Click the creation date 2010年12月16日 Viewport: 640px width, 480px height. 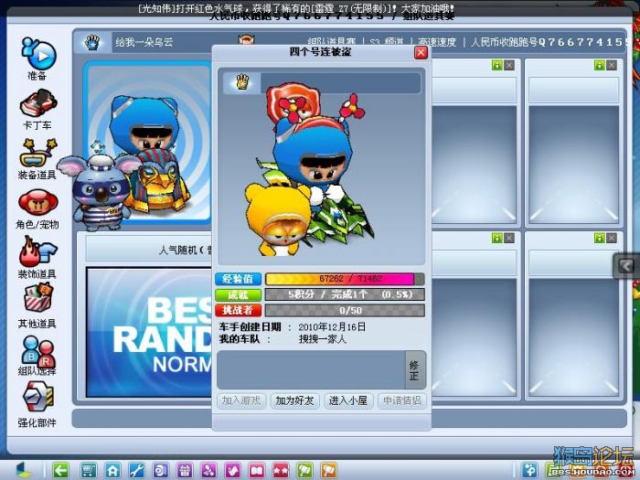tap(332, 327)
